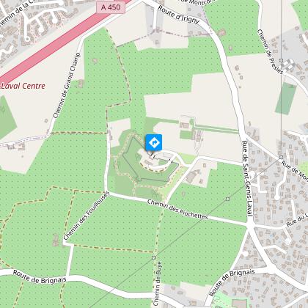Click the Laval Centre place label
The width and height of the screenshot is (308, 308).
tap(23, 86)
